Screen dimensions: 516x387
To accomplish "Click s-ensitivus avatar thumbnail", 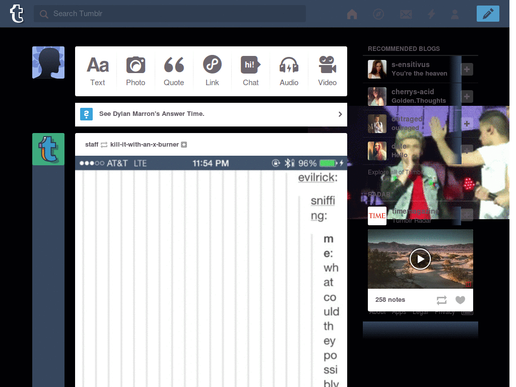I will click(377, 69).
